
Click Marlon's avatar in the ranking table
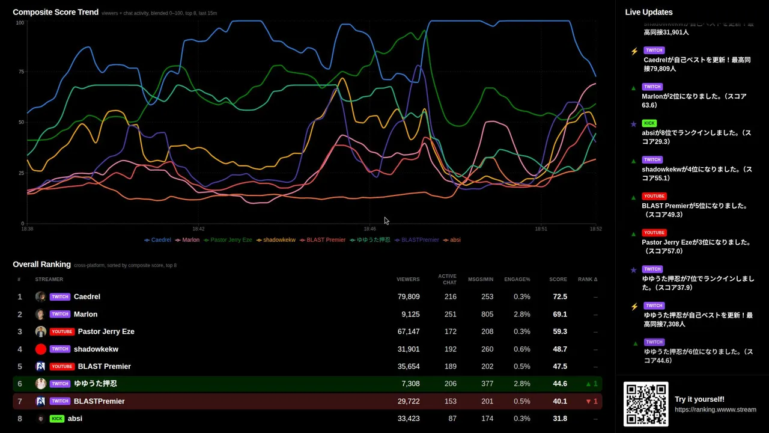pyautogui.click(x=40, y=314)
